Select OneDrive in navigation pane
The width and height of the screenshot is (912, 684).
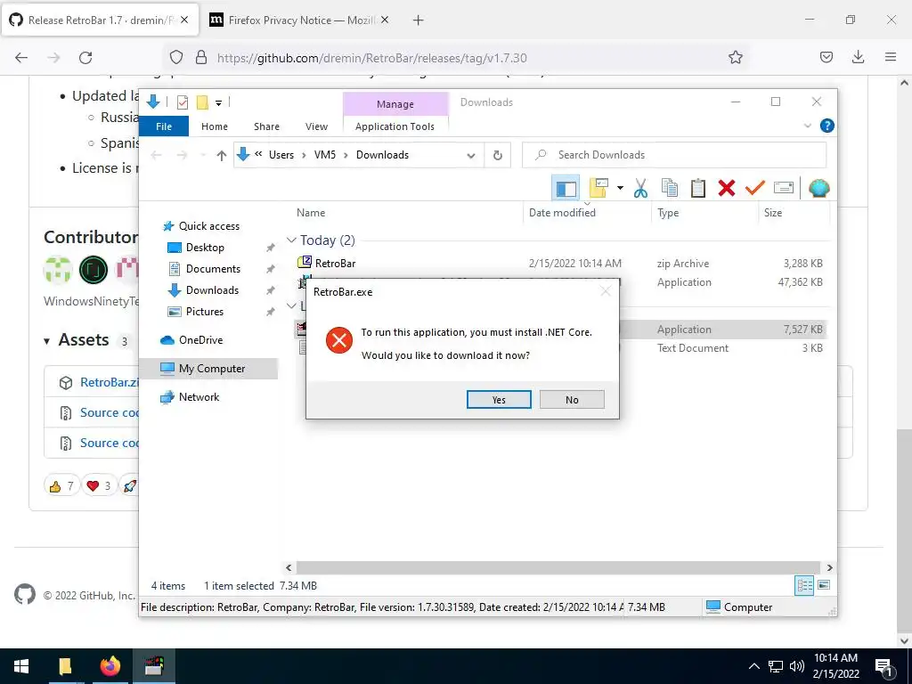click(200, 340)
